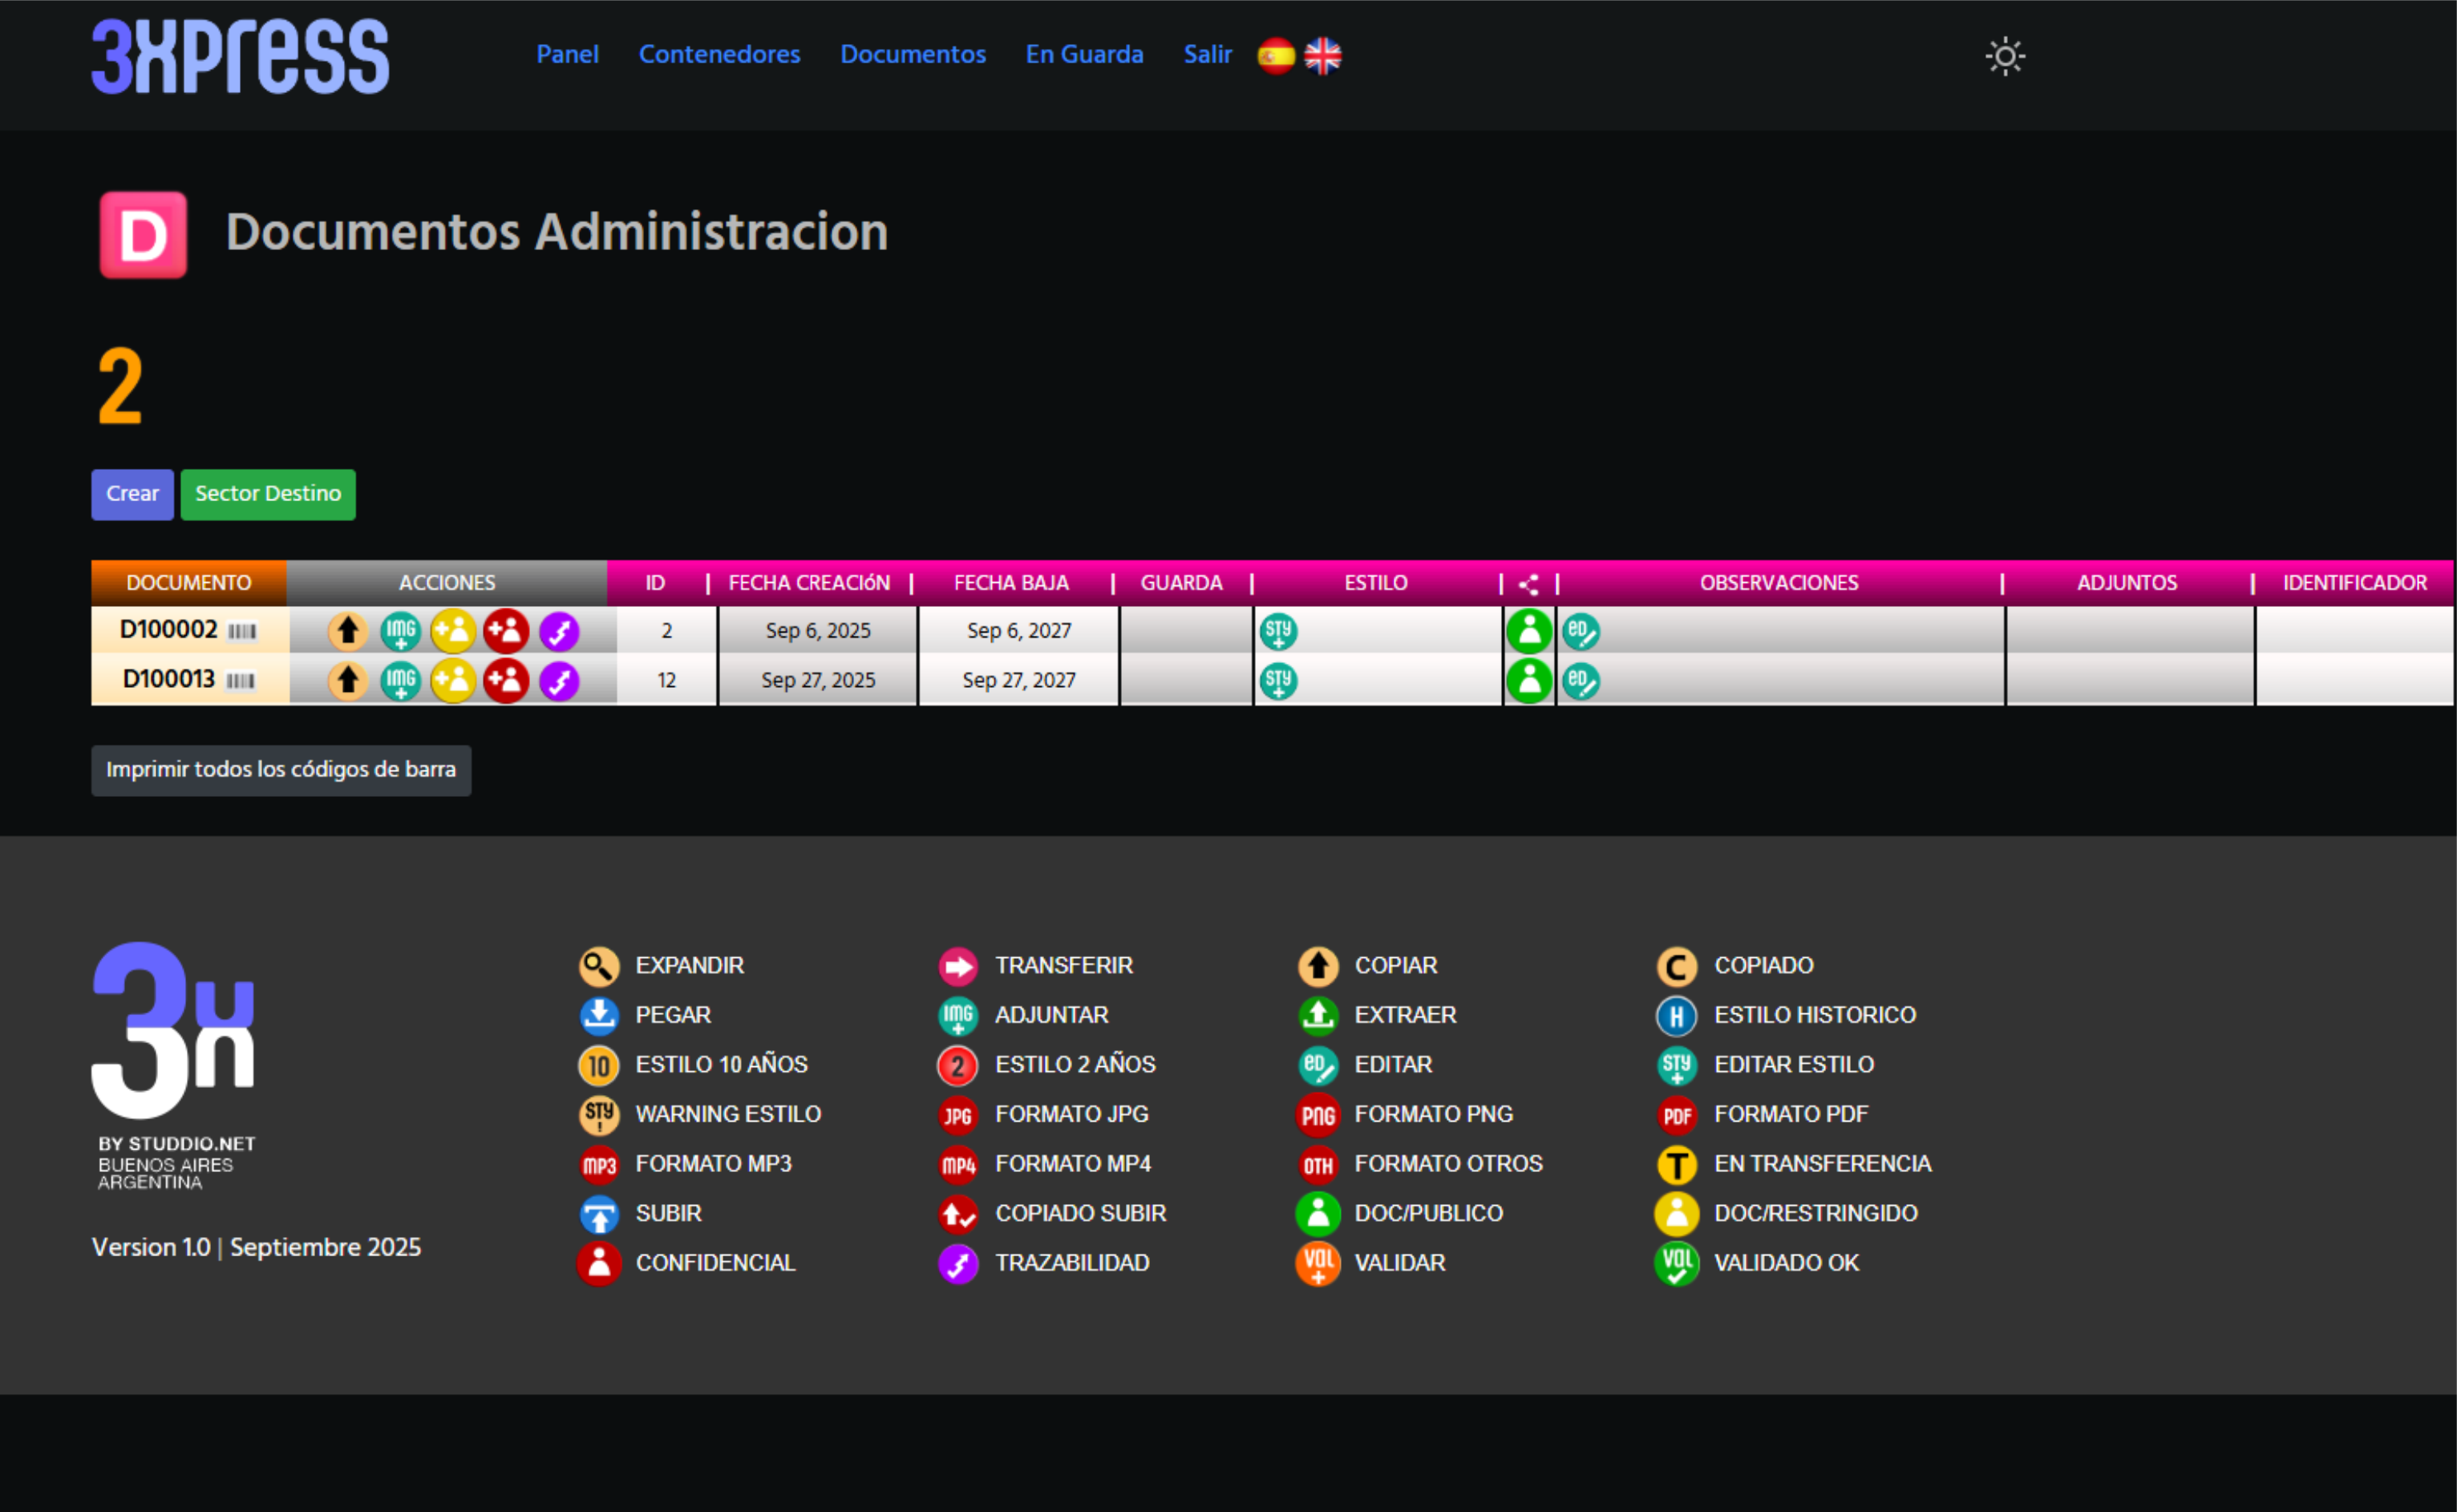
Task: Click the Crear button
Action: 132,494
